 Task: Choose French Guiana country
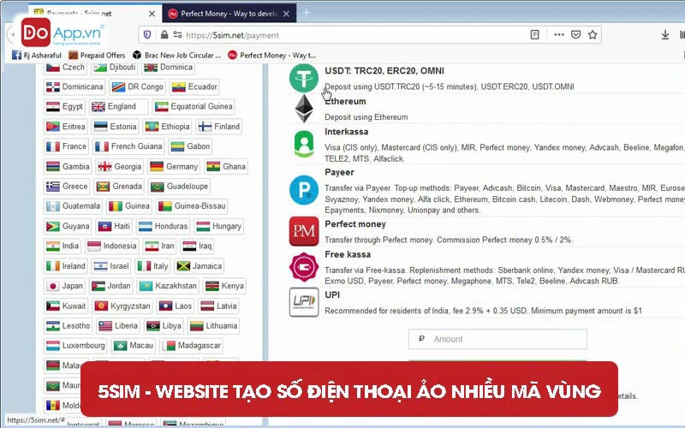tap(128, 146)
